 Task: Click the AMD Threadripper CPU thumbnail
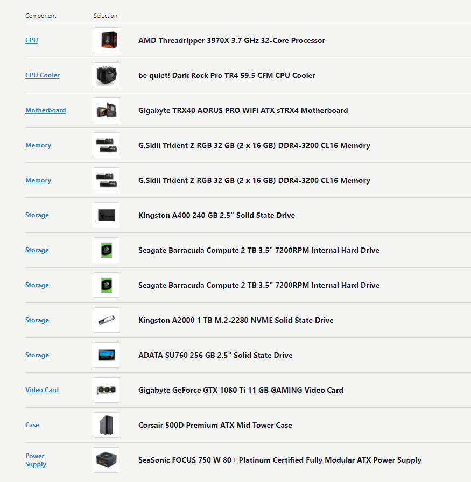[106, 40]
